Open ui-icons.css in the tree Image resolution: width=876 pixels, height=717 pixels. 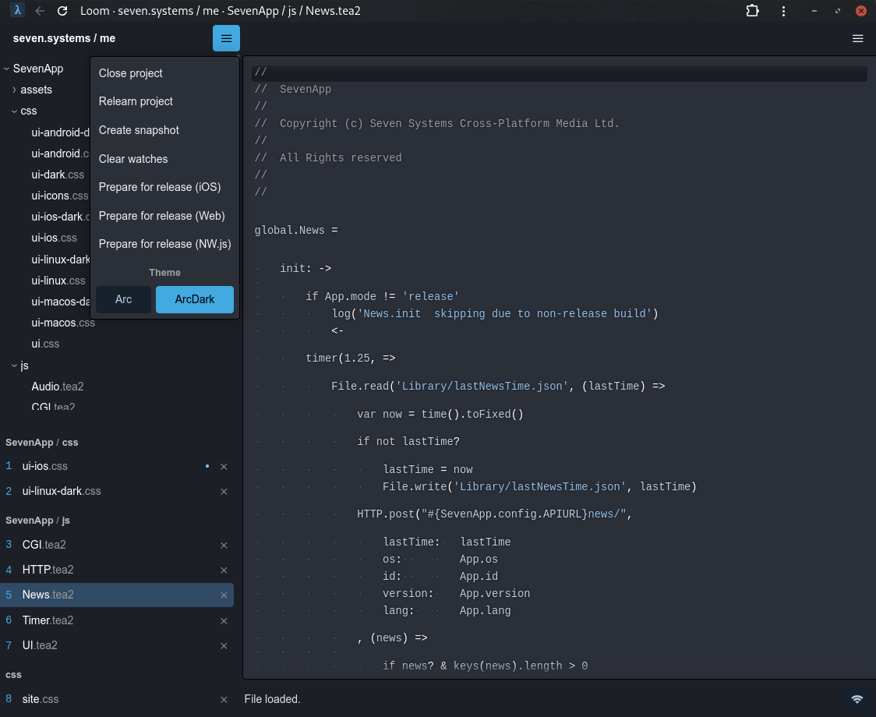pos(60,196)
